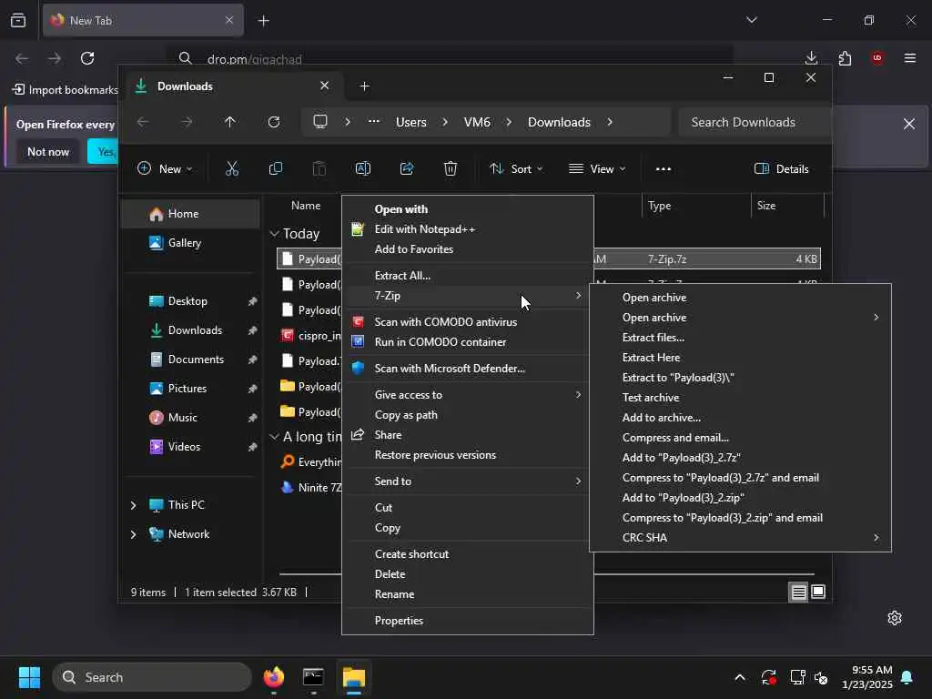932x699 pixels.
Task: Select Edit with Notepad++ in the context menu
Action: tap(468, 229)
